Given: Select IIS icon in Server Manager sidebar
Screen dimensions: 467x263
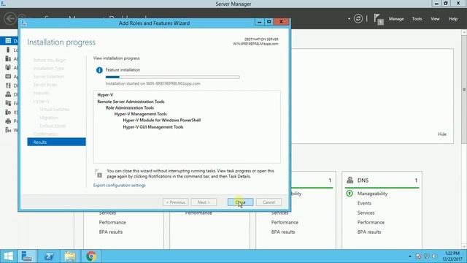Looking at the screenshot, I should (8, 112).
